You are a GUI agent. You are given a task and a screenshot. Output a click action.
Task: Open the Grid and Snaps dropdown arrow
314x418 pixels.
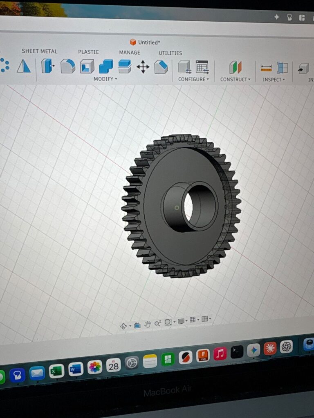(198, 319)
